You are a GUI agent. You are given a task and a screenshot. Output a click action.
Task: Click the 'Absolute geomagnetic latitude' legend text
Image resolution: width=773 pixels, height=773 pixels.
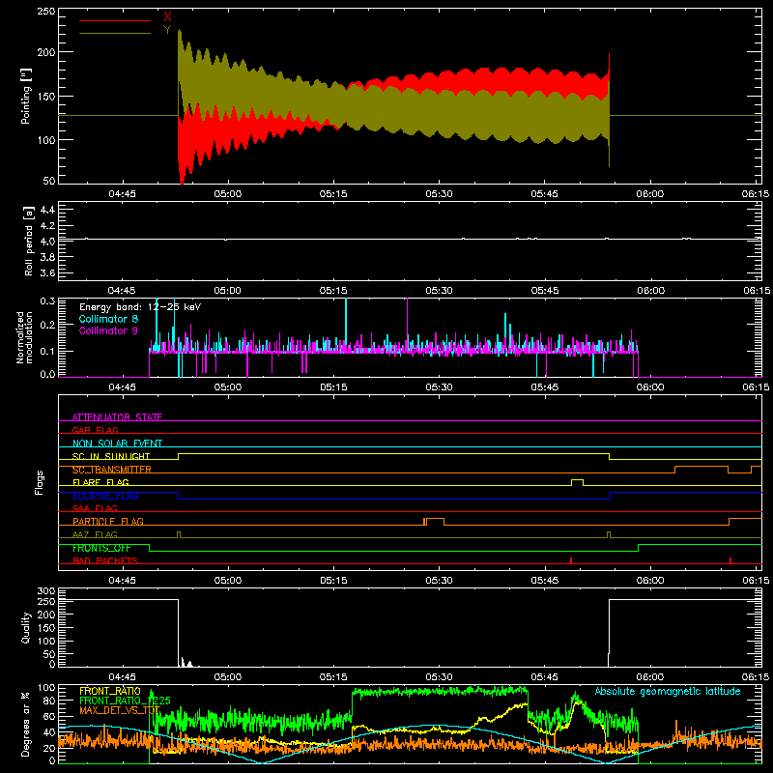668,691
